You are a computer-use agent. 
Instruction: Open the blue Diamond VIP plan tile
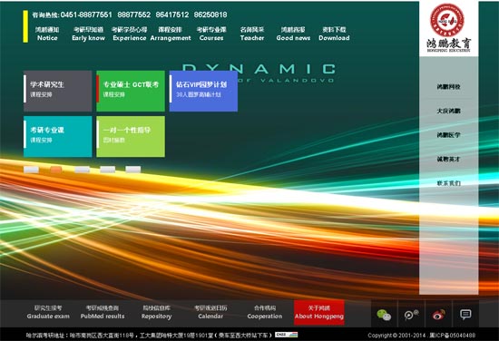[x=203, y=91]
